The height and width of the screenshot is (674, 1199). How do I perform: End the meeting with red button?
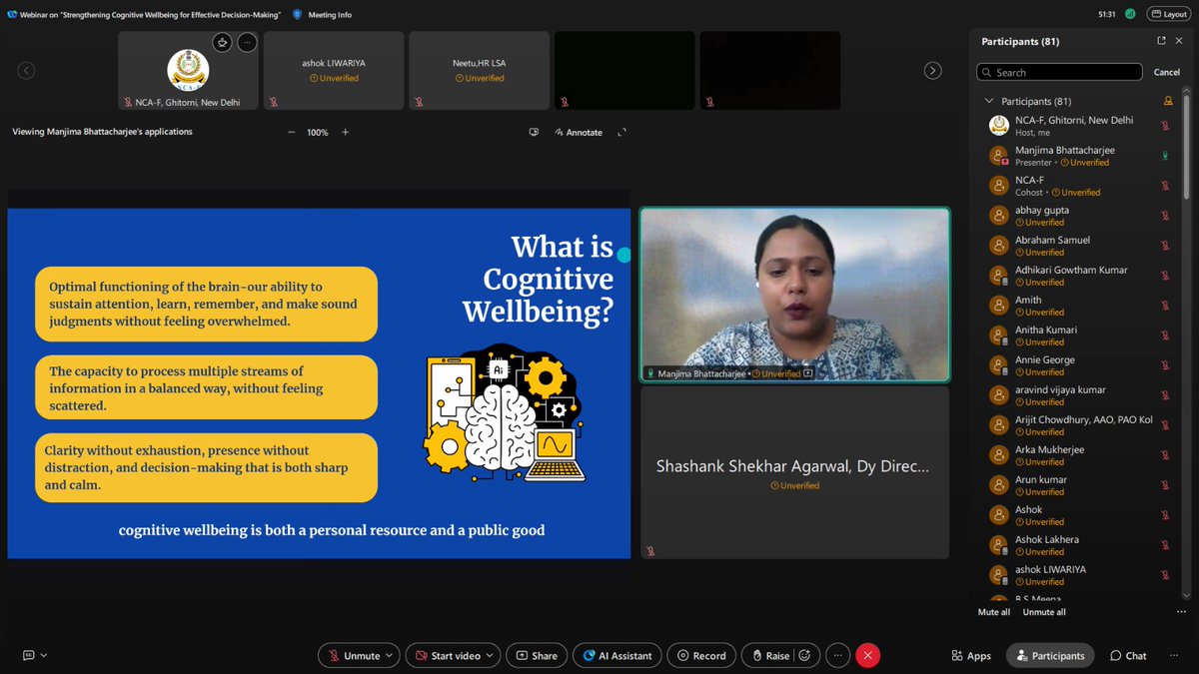click(x=868, y=656)
